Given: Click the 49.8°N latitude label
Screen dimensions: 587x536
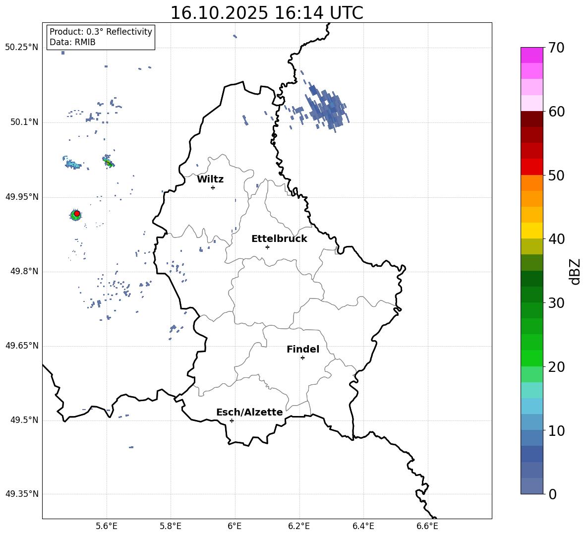Looking at the screenshot, I should pos(24,271).
